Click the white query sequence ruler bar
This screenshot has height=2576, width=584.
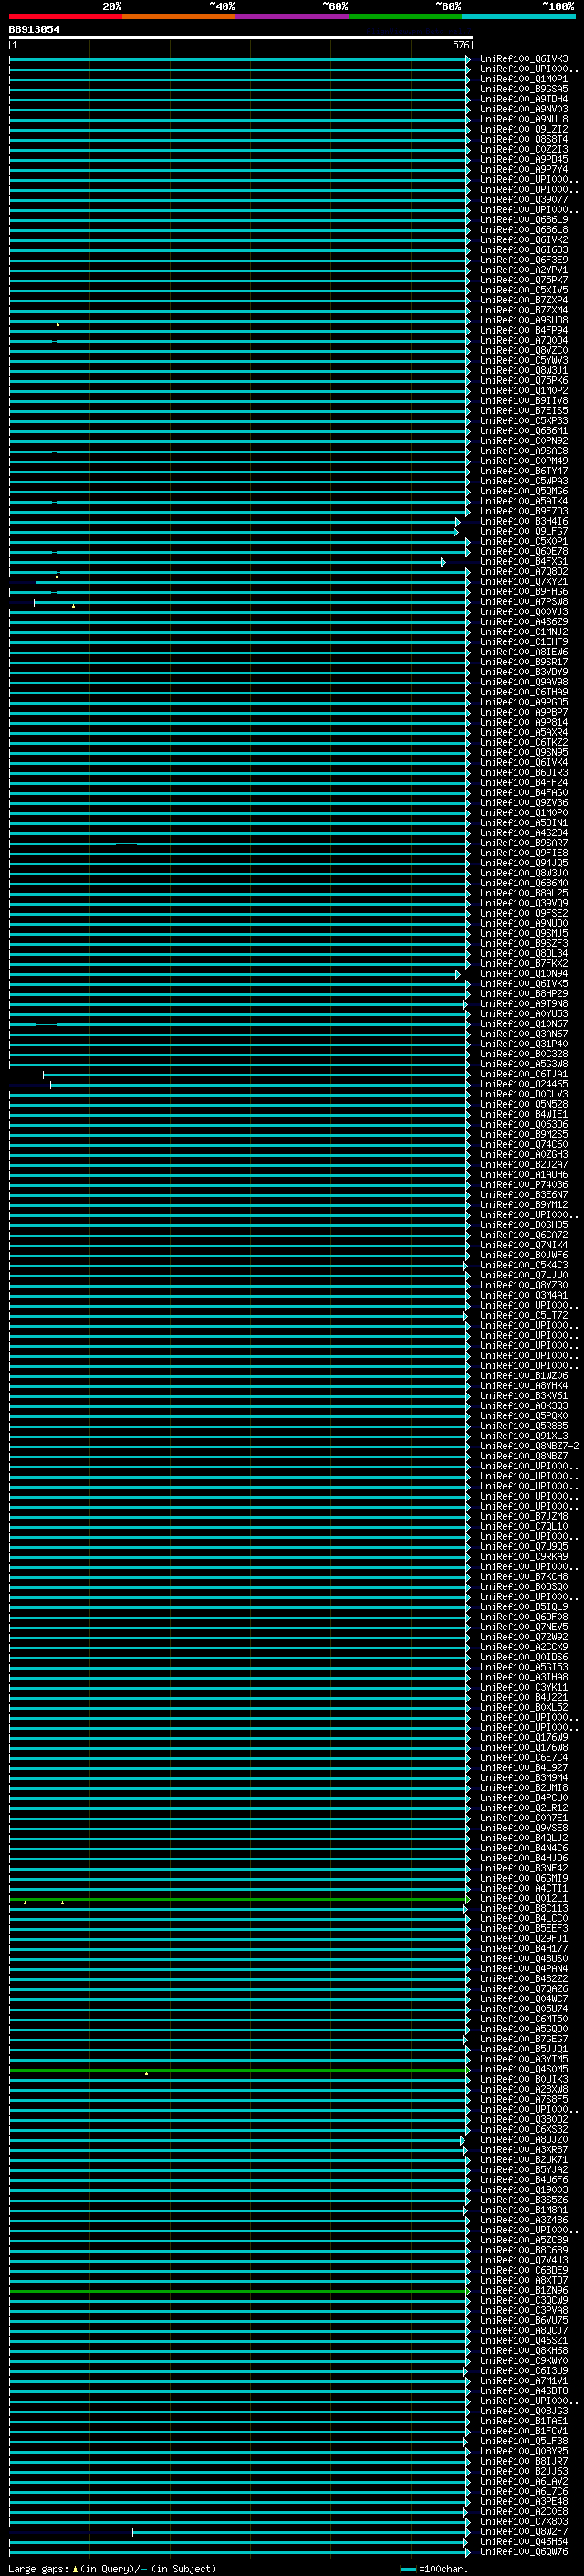[x=241, y=38]
